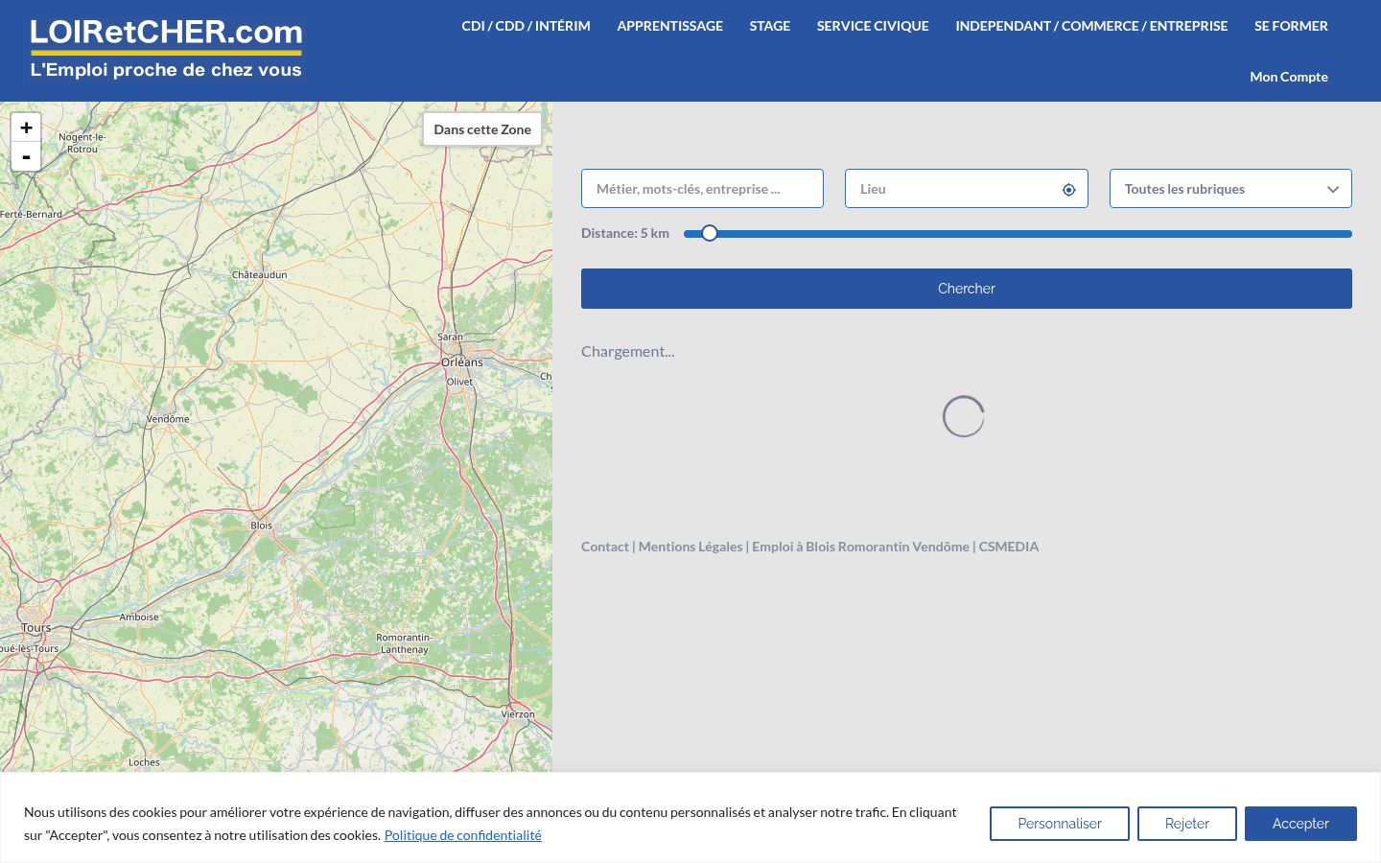Open the SE FORMER menu item
The image size is (1381, 863).
(x=1291, y=26)
